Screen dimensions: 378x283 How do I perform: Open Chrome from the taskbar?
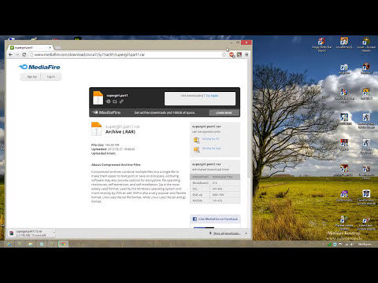coord(63,244)
